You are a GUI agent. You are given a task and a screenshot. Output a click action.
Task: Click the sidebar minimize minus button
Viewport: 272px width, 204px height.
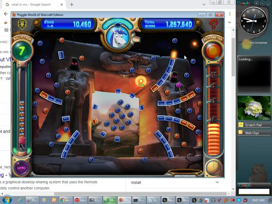coord(268,3)
